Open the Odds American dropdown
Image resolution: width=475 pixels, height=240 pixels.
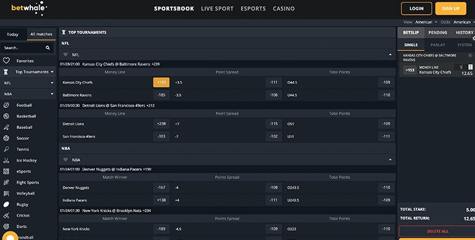tap(464, 22)
